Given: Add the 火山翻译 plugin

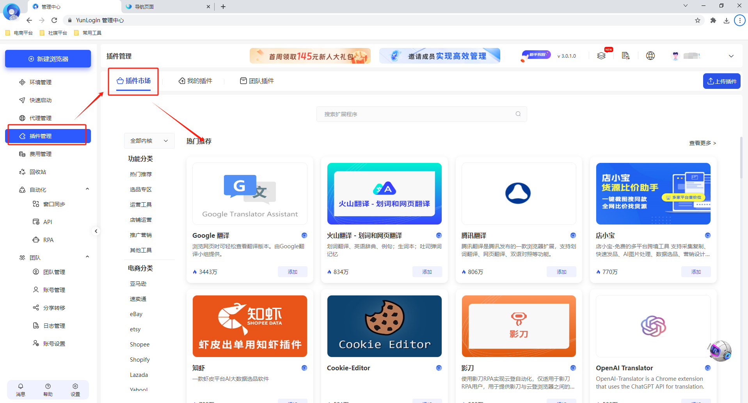Looking at the screenshot, I should (427, 272).
